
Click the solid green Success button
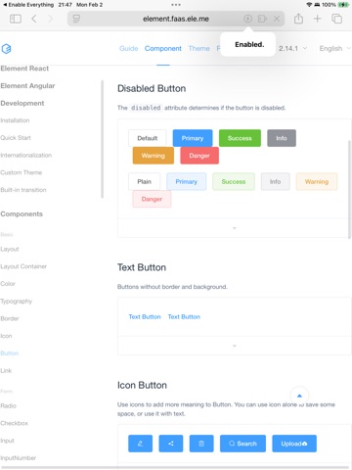(240, 138)
